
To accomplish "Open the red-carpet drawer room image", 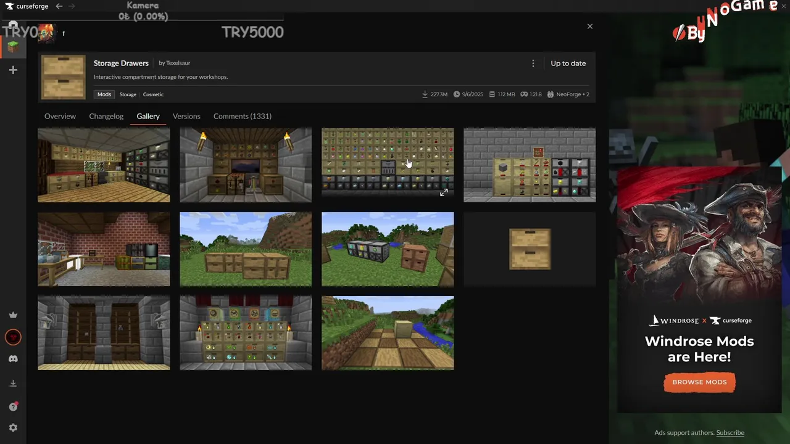I will pos(104,165).
